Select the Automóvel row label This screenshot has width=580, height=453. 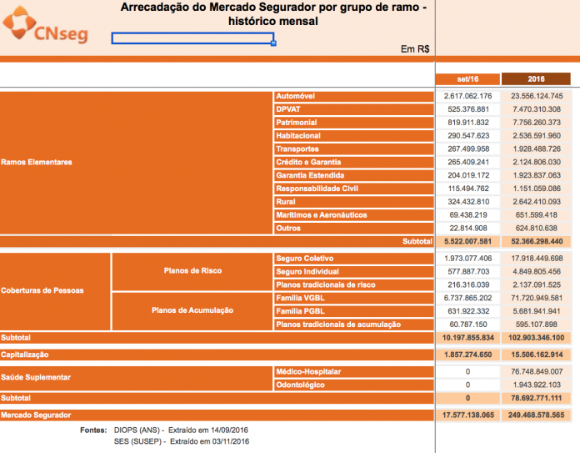[x=294, y=96]
